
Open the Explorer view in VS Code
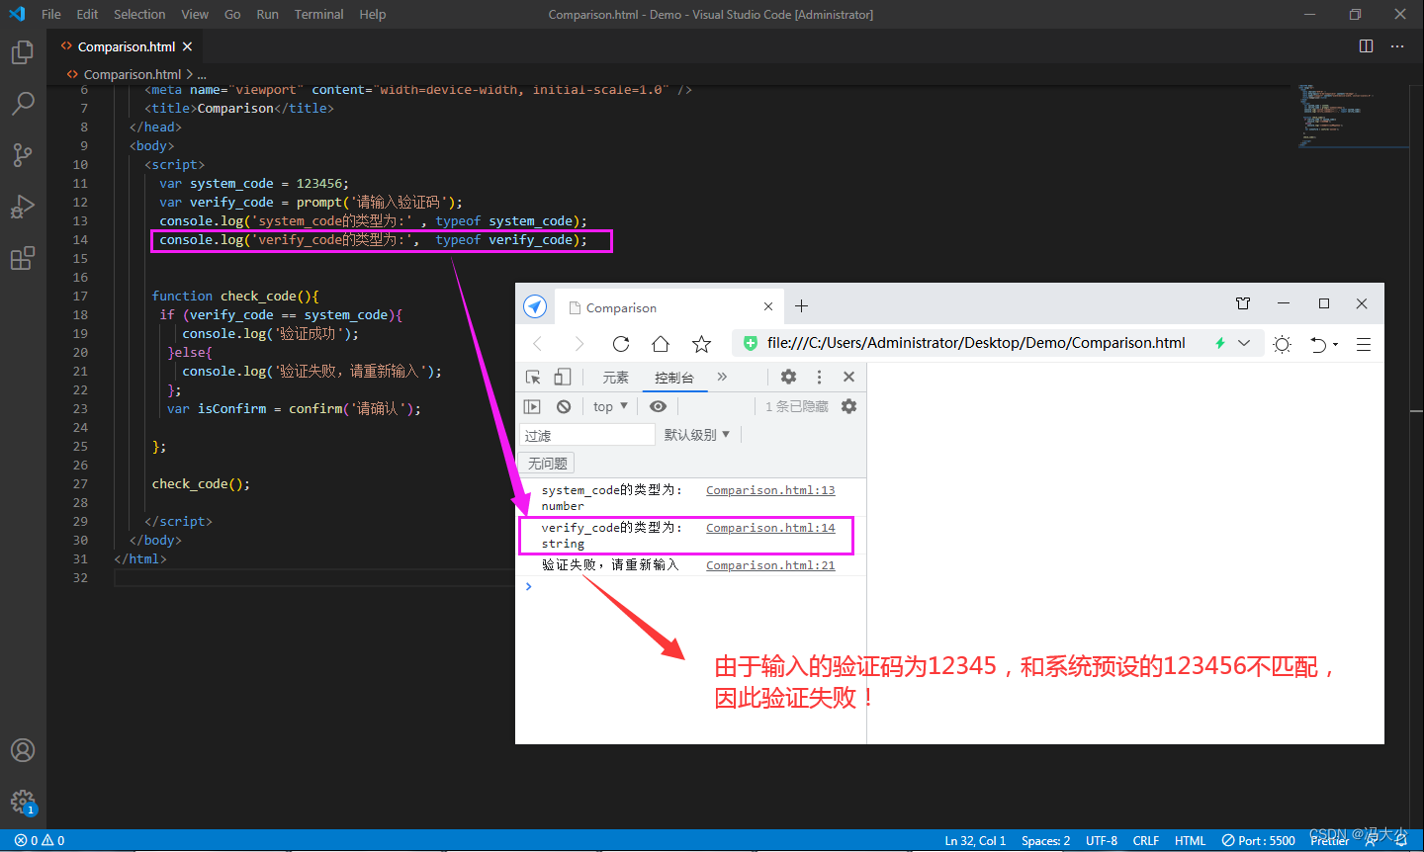(22, 52)
